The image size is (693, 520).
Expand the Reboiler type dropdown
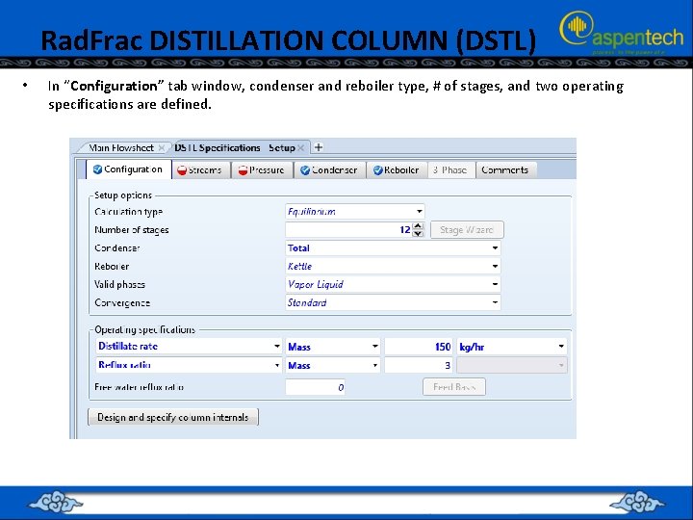pyautogui.click(x=495, y=266)
